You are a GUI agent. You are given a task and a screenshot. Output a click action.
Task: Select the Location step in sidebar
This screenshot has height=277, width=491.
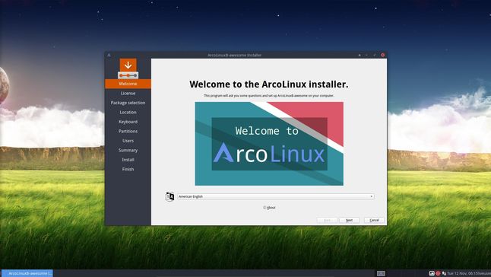pyautogui.click(x=128, y=112)
